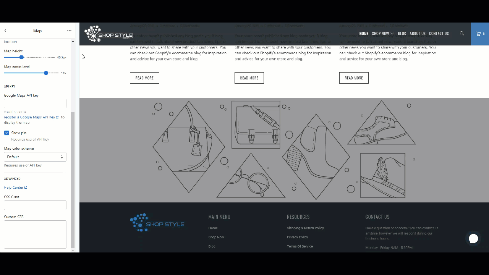Focus CSS Class input field
489x275 pixels.
pyautogui.click(x=35, y=205)
